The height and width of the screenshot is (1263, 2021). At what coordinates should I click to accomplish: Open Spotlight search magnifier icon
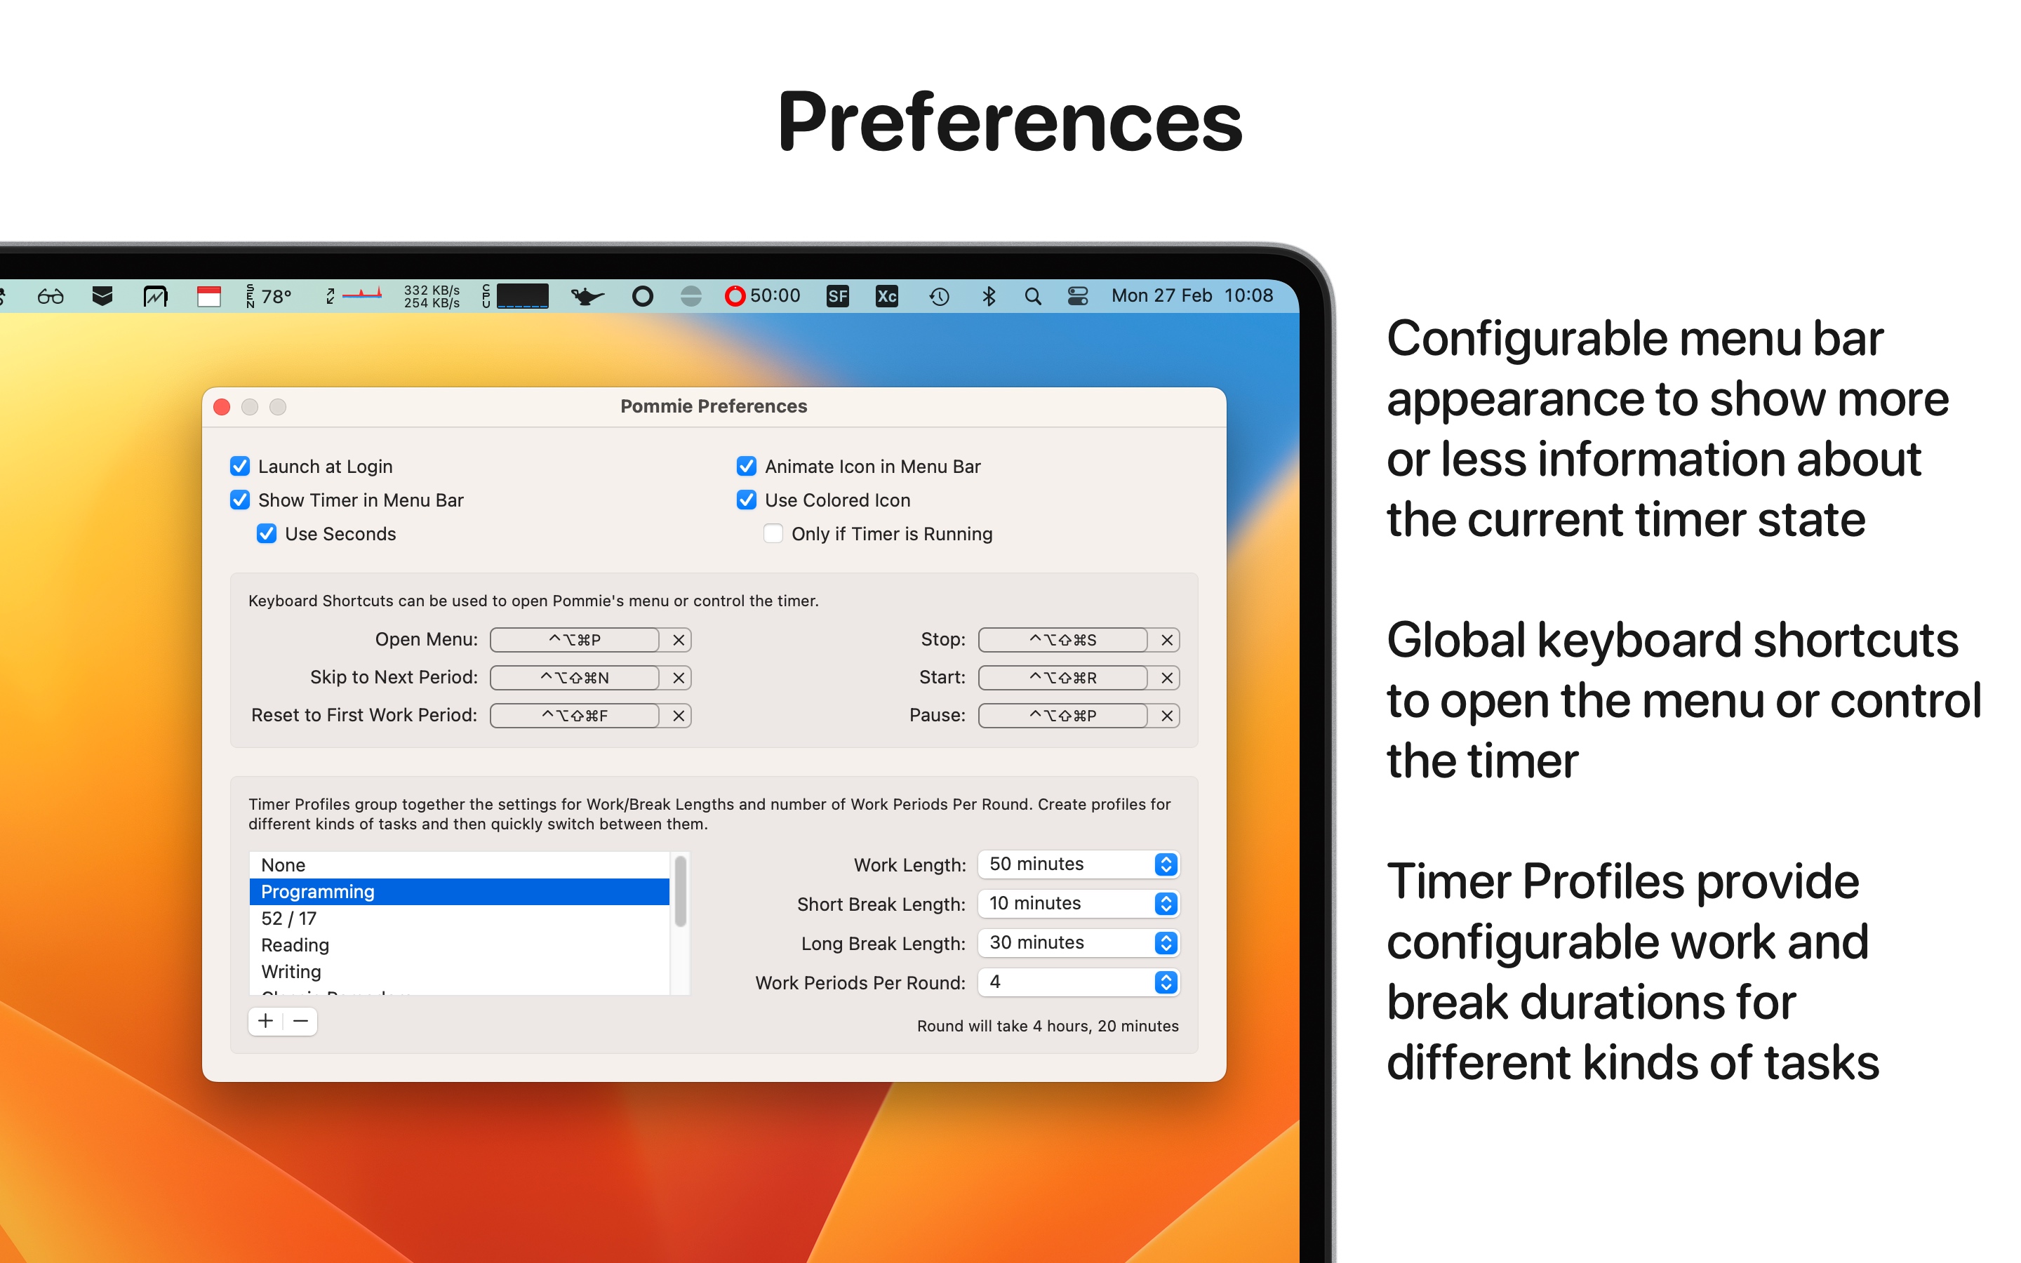[1032, 297]
